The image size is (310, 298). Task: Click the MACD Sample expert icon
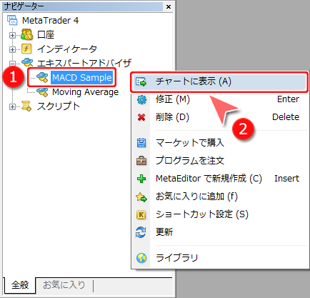[x=42, y=77]
